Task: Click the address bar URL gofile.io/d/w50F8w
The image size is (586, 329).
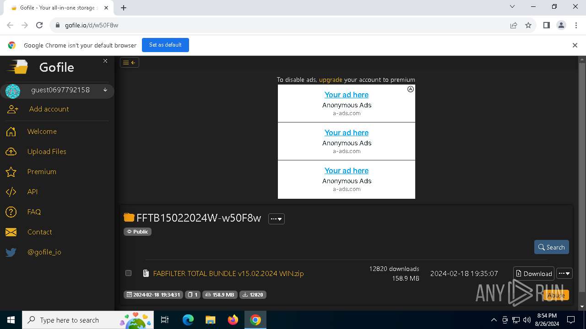Action: (x=92, y=25)
